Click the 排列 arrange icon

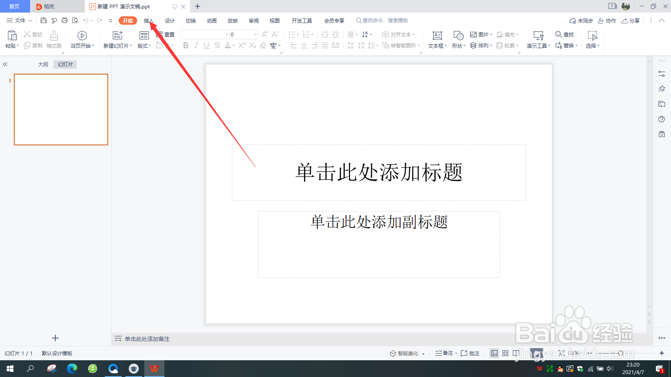(481, 46)
